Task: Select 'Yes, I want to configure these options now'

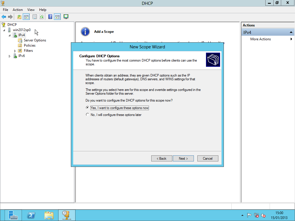Action: [x=88, y=108]
